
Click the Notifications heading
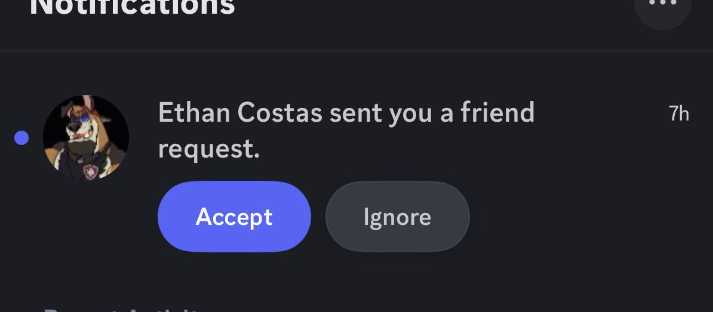pyautogui.click(x=132, y=6)
